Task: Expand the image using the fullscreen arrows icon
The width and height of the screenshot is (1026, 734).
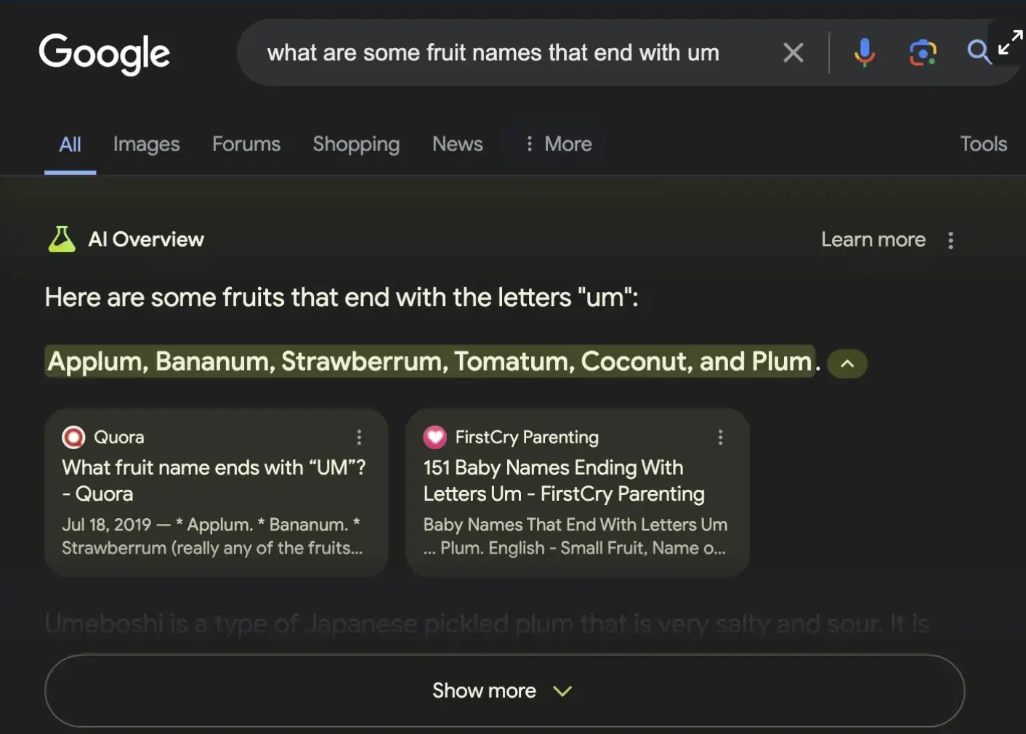Action: point(1010,42)
